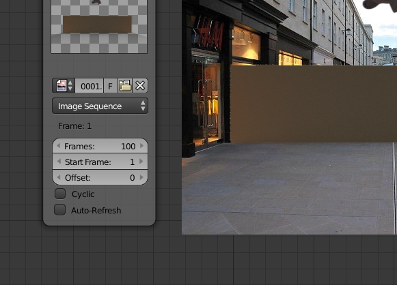
Task: Toggle the F fake user button
Action: [x=111, y=86]
